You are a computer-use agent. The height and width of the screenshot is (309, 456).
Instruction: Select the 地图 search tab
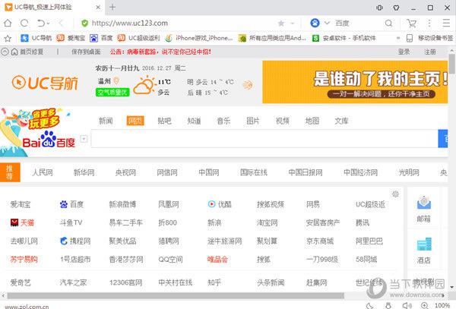pos(312,121)
